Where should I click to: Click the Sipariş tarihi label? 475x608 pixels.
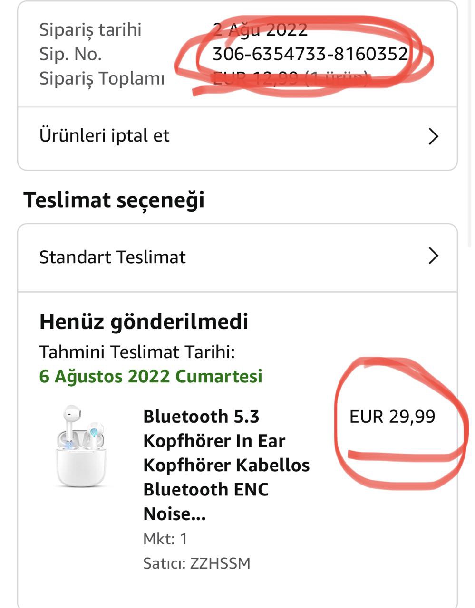click(x=90, y=29)
